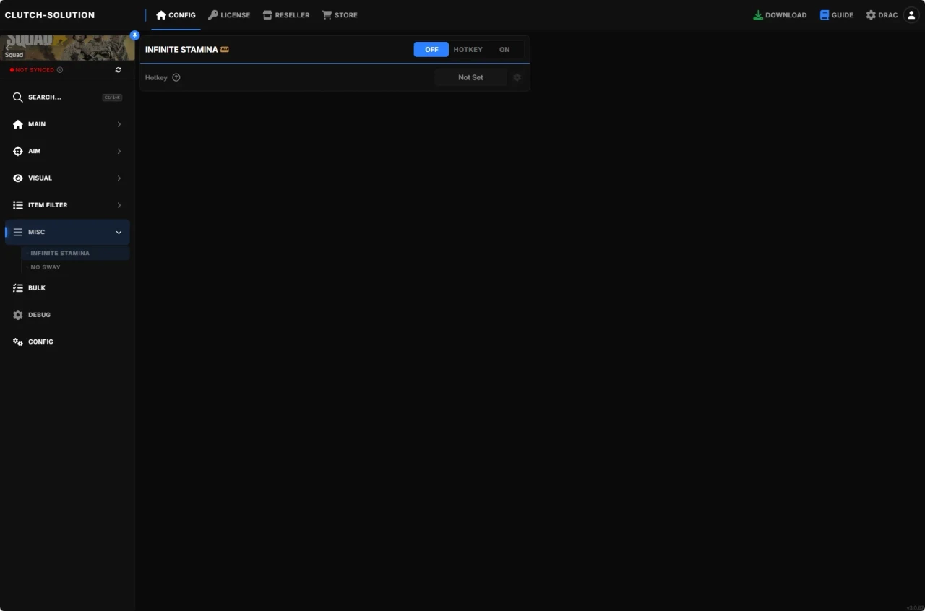The image size is (925, 611).
Task: Click the blue pin icon above the sidebar
Action: 134,35
